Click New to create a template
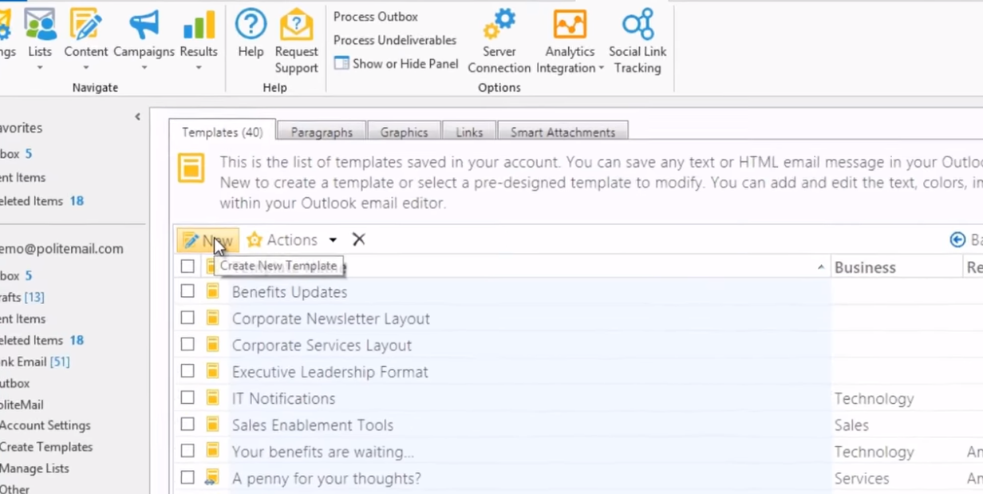Viewport: 983px width, 494px height. pos(207,239)
